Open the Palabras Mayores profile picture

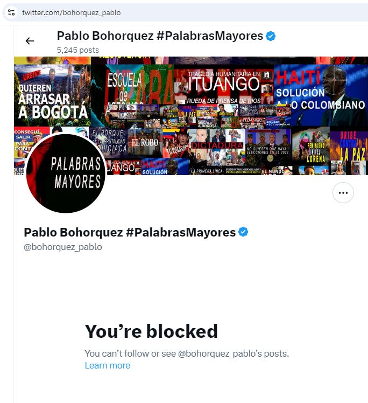tap(66, 173)
